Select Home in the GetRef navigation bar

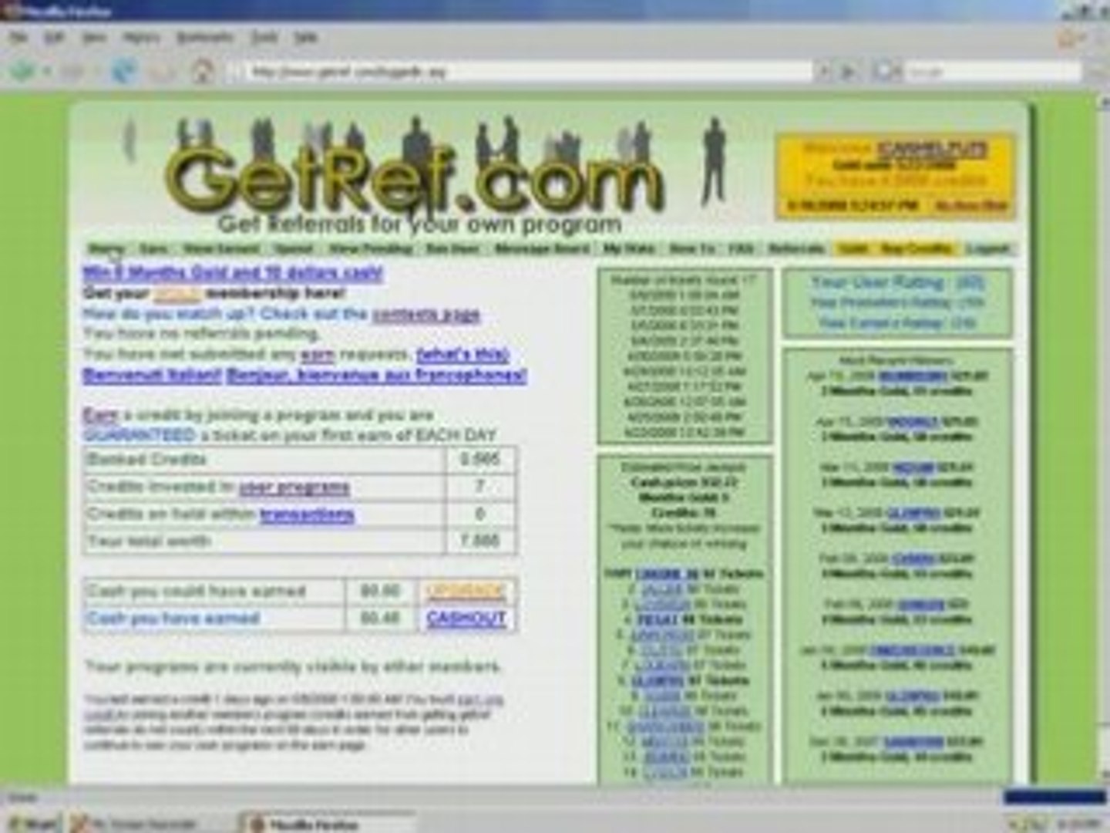(106, 248)
